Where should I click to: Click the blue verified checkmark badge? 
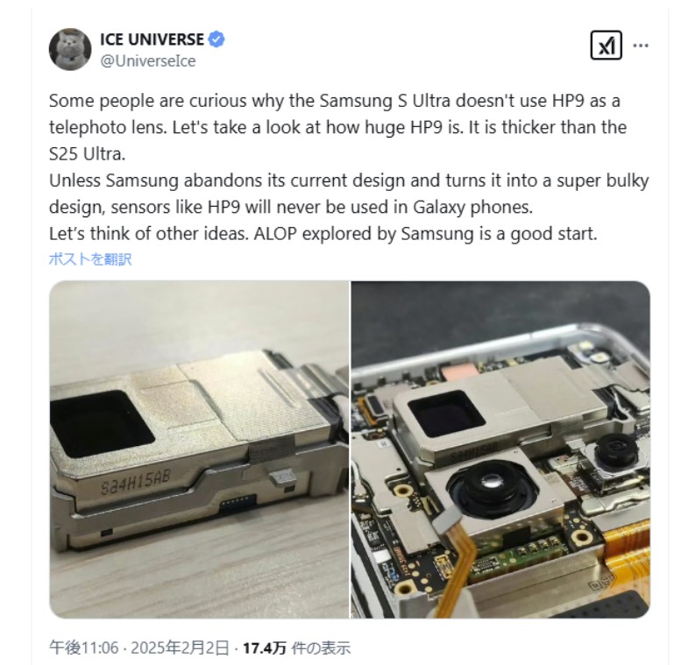(x=216, y=39)
